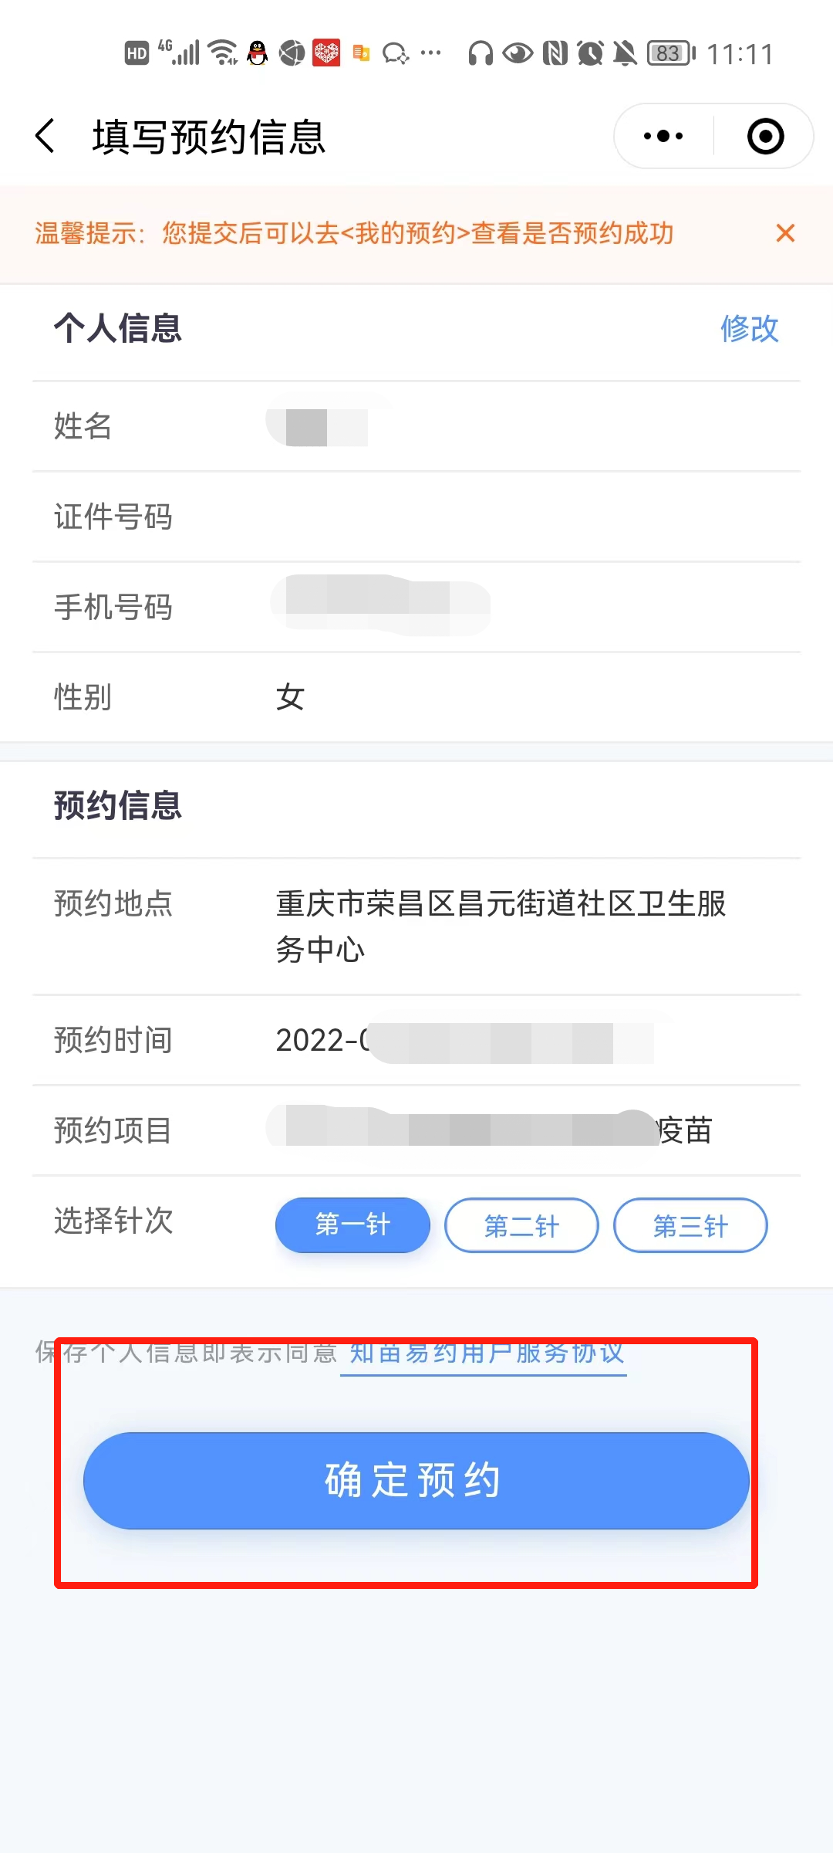Click 修改 to edit personal info

pyautogui.click(x=749, y=329)
